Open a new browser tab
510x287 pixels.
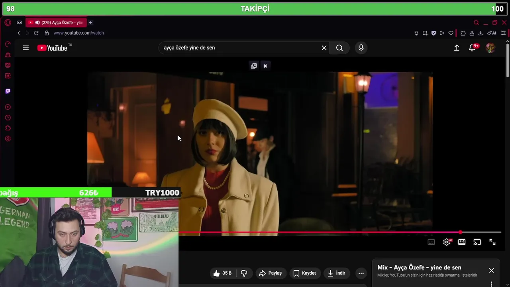(x=90, y=23)
